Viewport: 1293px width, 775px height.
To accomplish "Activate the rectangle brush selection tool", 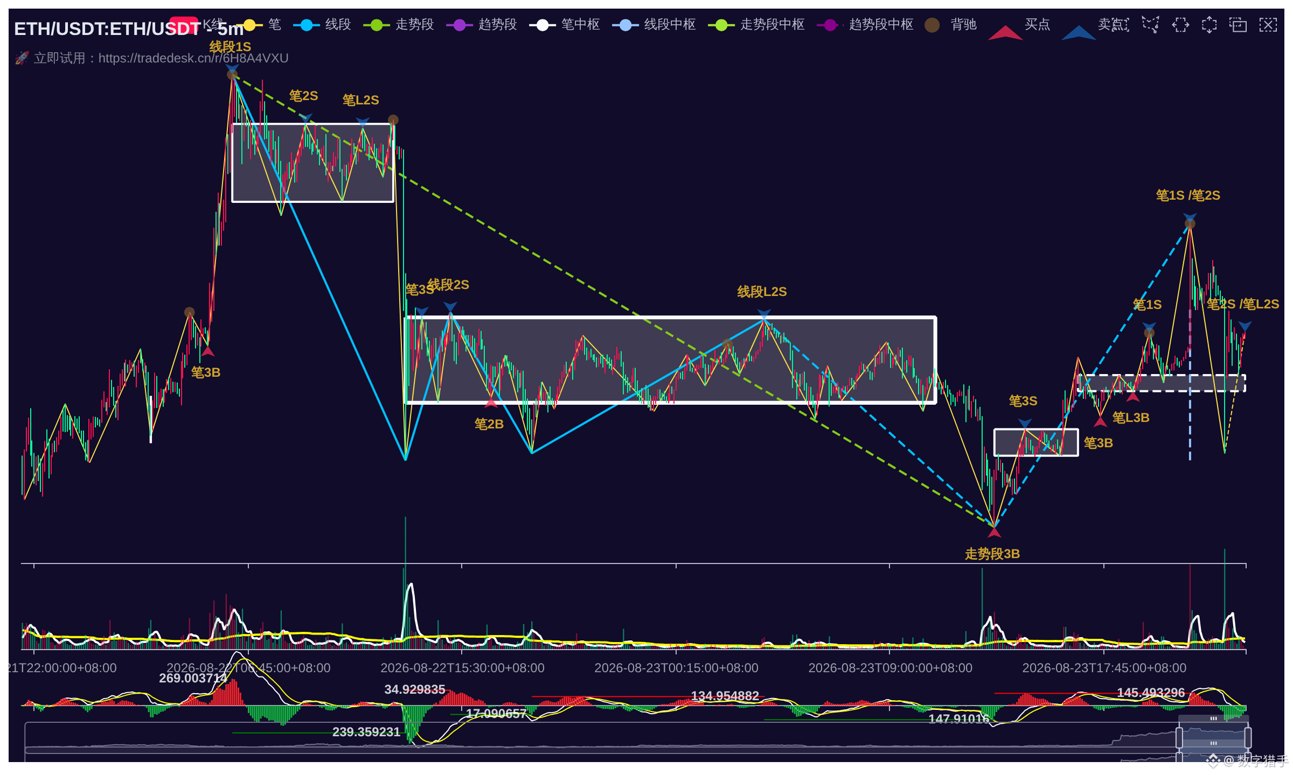I will [x=1122, y=25].
